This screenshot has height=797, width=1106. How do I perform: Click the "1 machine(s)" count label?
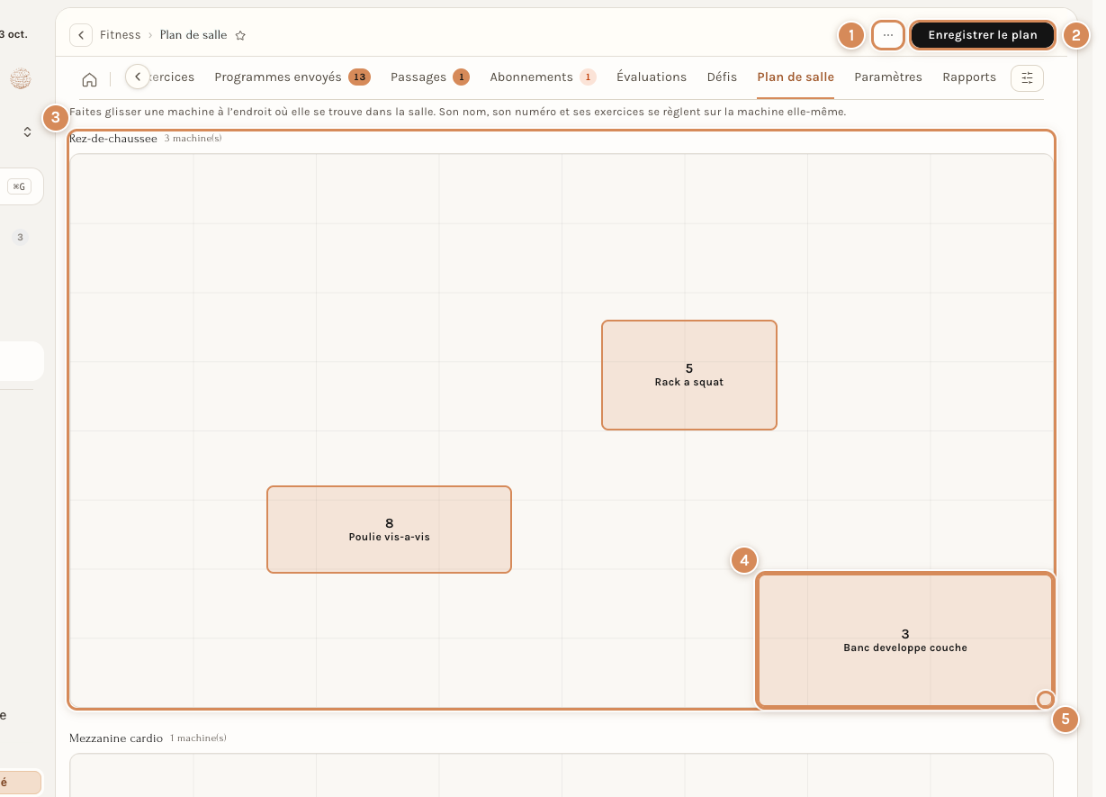coord(198,738)
